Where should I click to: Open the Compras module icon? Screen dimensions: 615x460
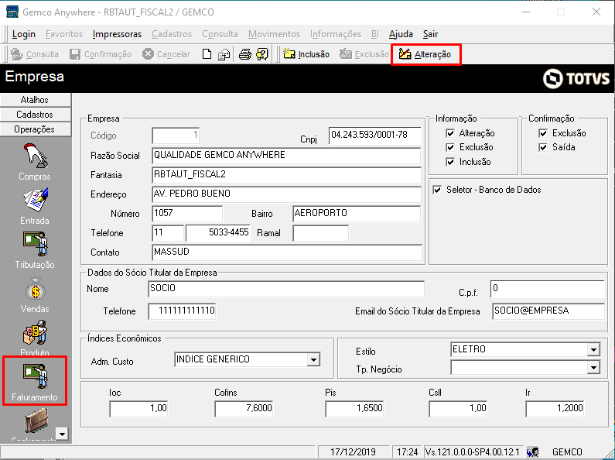(x=35, y=157)
